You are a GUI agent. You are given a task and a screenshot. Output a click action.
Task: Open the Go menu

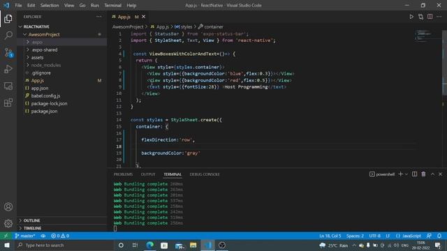(82, 6)
